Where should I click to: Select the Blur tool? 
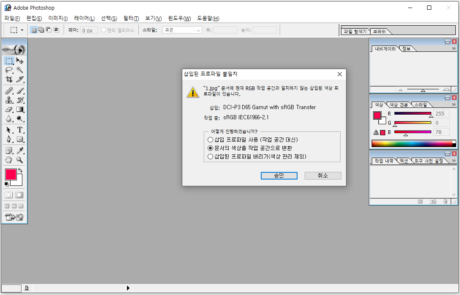9,119
